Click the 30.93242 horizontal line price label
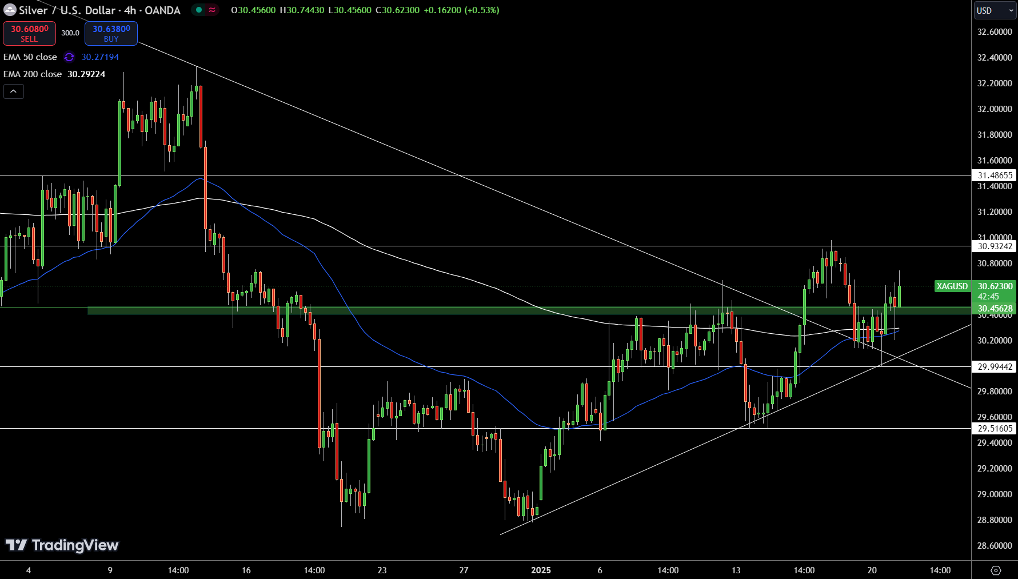Screen dimensions: 1018x579 coord(994,246)
